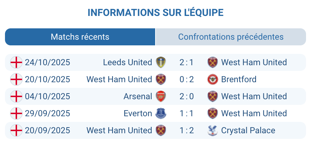Open the Leeds United team link
The height and width of the screenshot is (146, 311).
tap(127, 62)
